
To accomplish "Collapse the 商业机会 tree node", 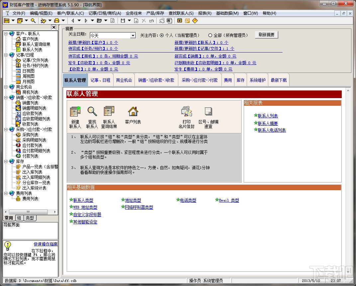I will 6,87.
